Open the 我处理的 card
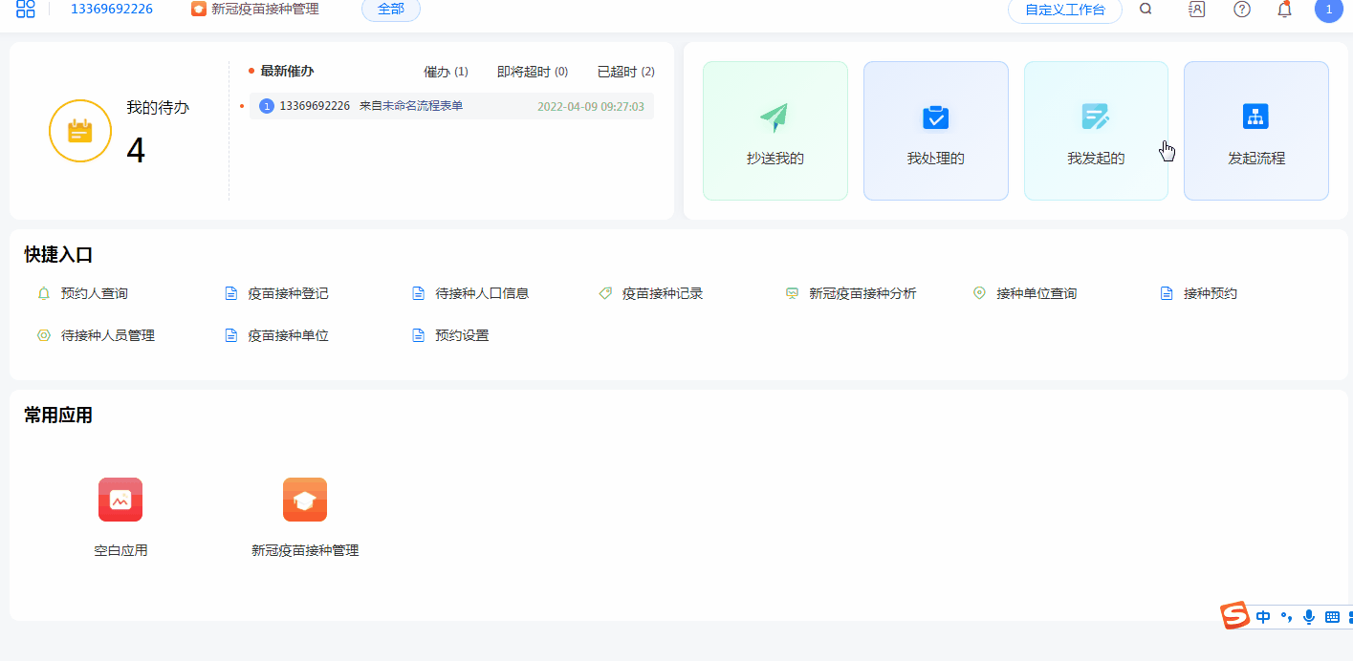Image resolution: width=1353 pixels, height=661 pixels. 935,131
